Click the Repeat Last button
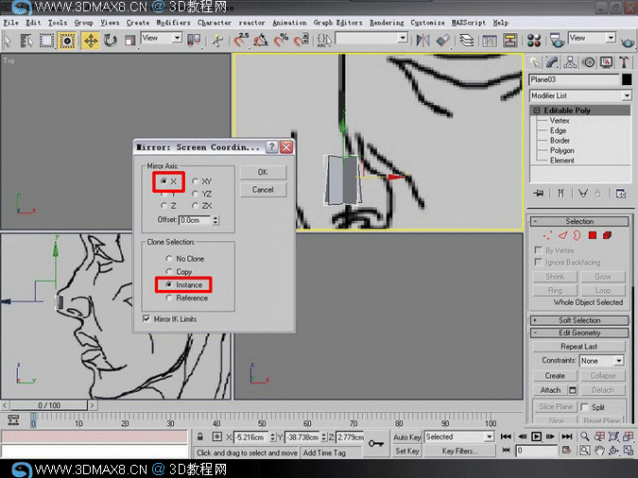 pyautogui.click(x=579, y=347)
